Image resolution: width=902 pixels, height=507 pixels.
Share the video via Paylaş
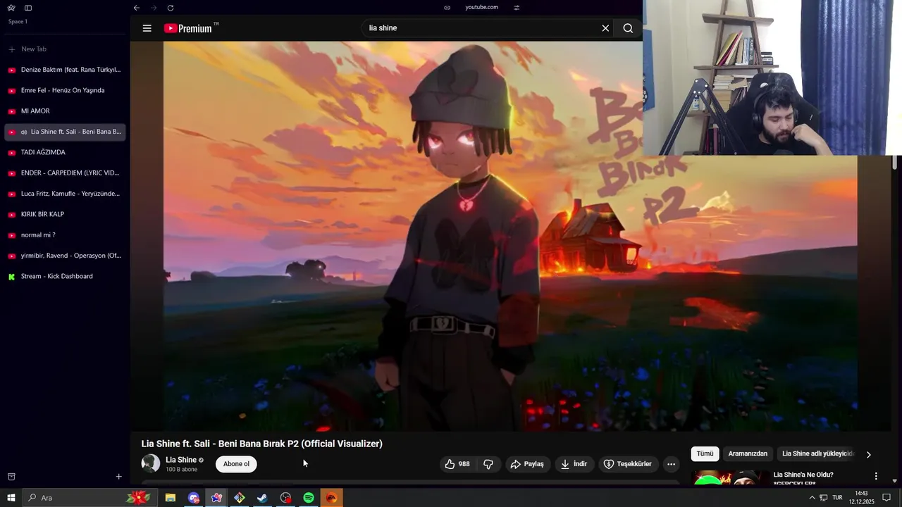527,464
